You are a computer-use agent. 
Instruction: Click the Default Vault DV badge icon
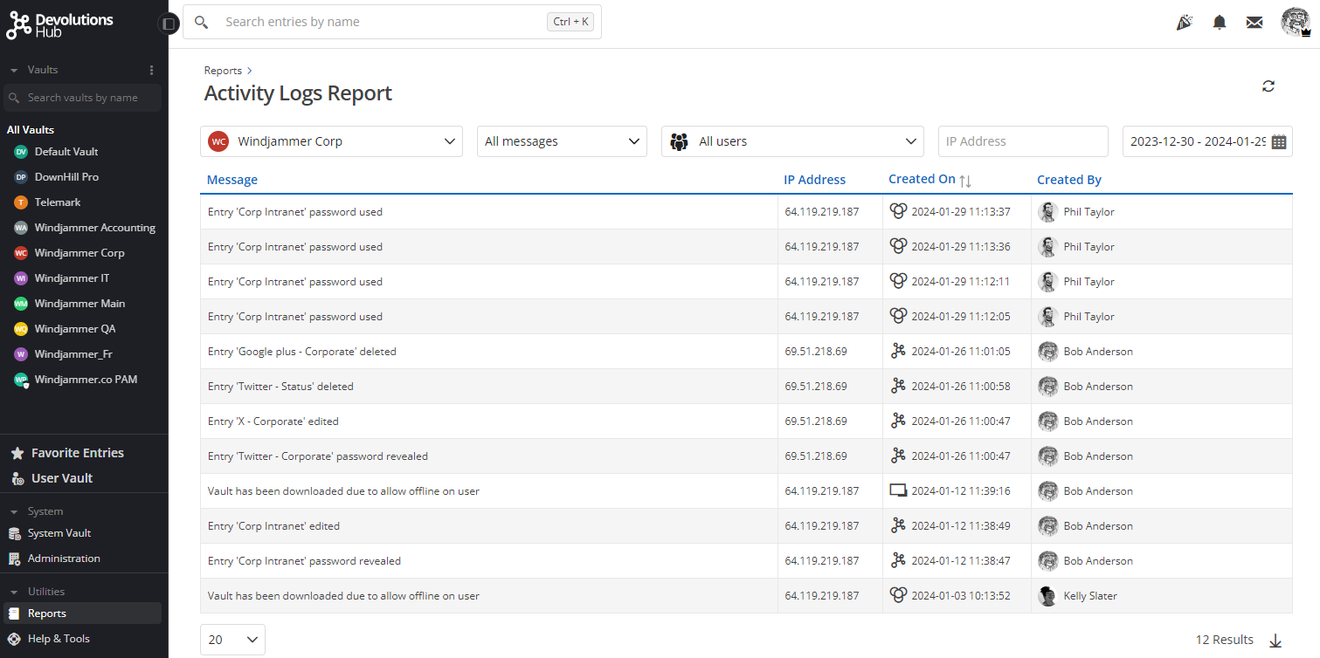point(21,152)
